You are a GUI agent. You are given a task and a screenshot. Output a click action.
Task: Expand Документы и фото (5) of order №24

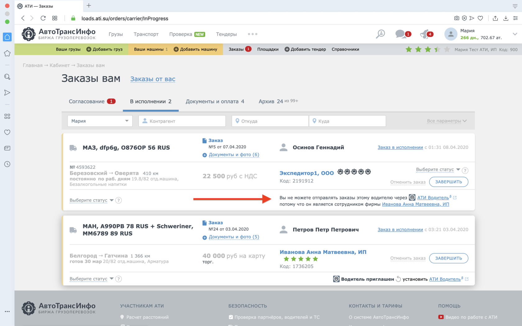coord(234,237)
